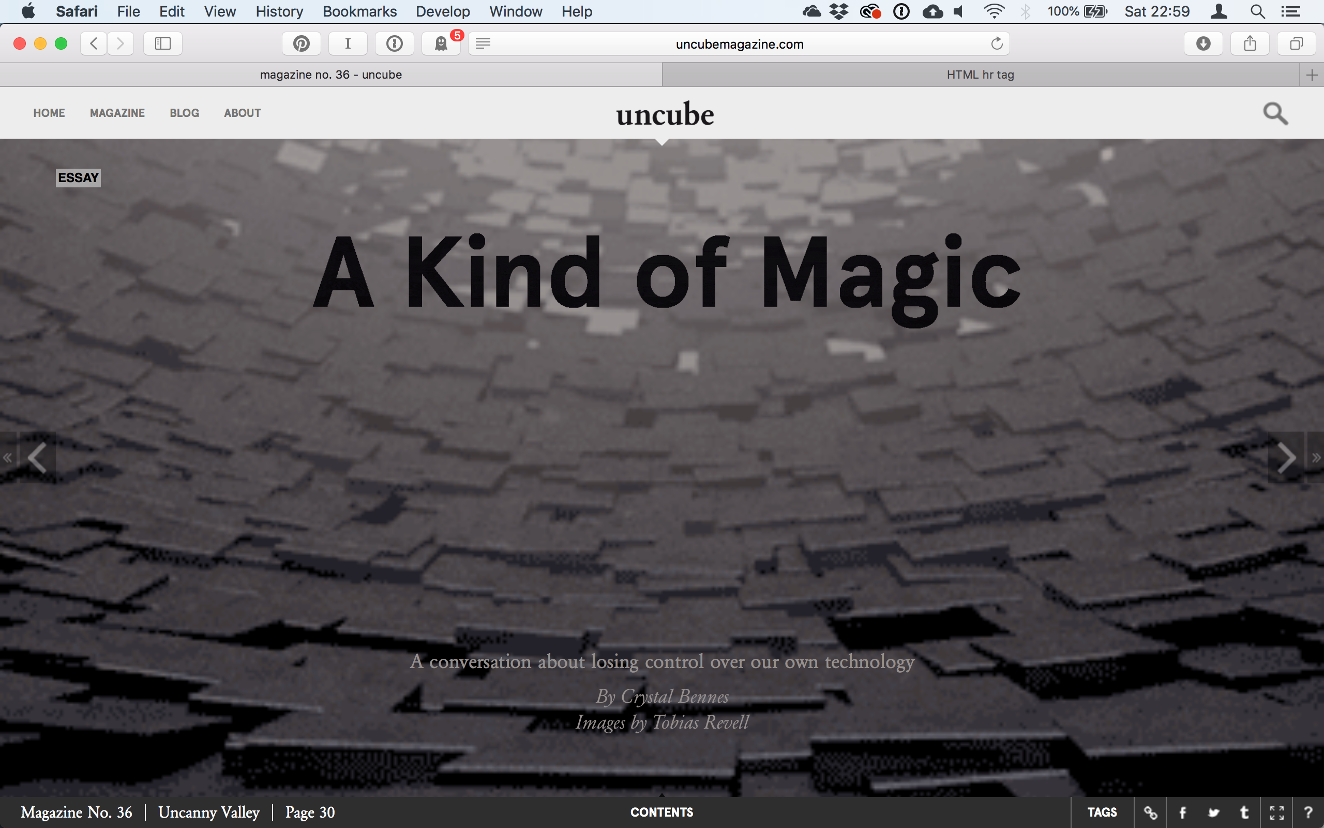Viewport: 1324px width, 828px height.
Task: Open the Bookmarks menu
Action: [x=359, y=11]
